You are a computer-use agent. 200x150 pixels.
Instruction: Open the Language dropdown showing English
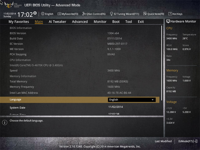point(132,100)
